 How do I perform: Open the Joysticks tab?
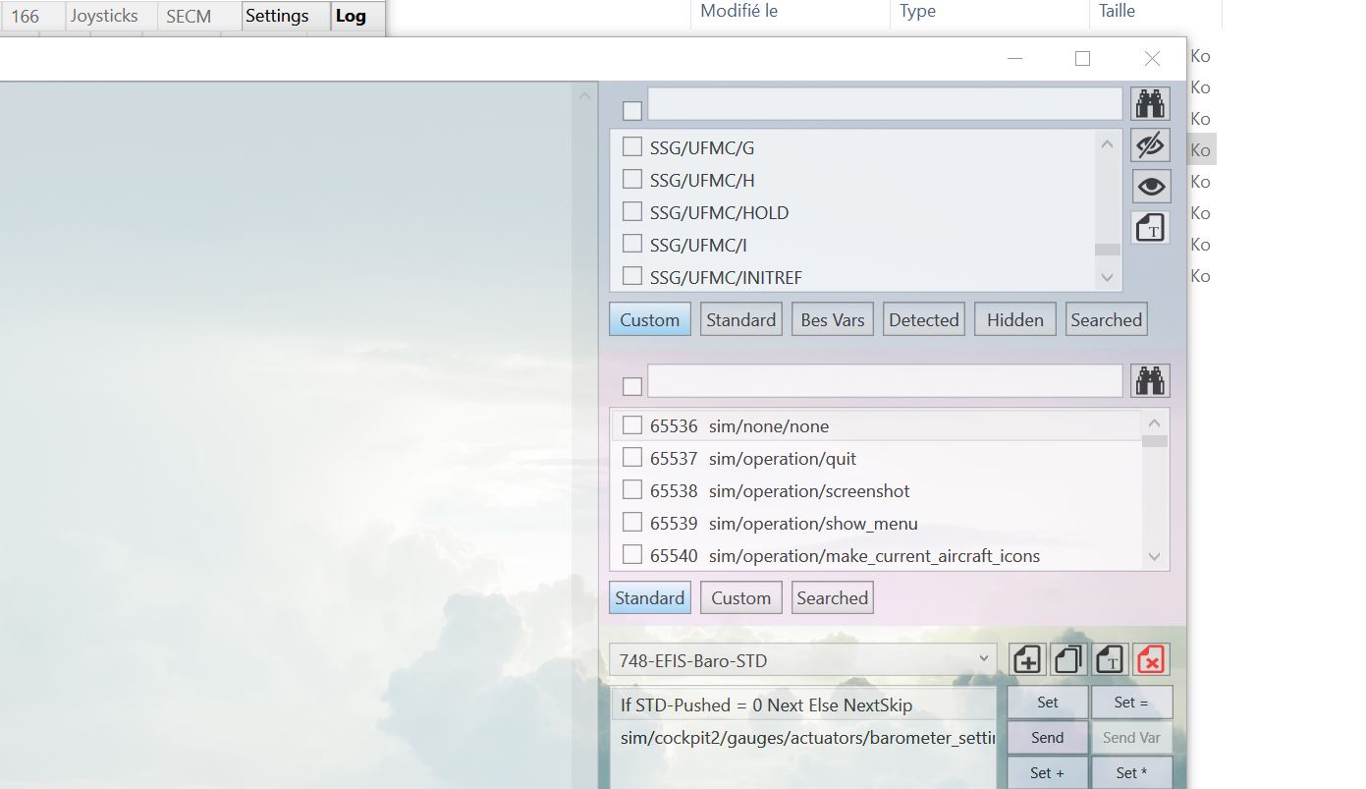click(x=104, y=16)
